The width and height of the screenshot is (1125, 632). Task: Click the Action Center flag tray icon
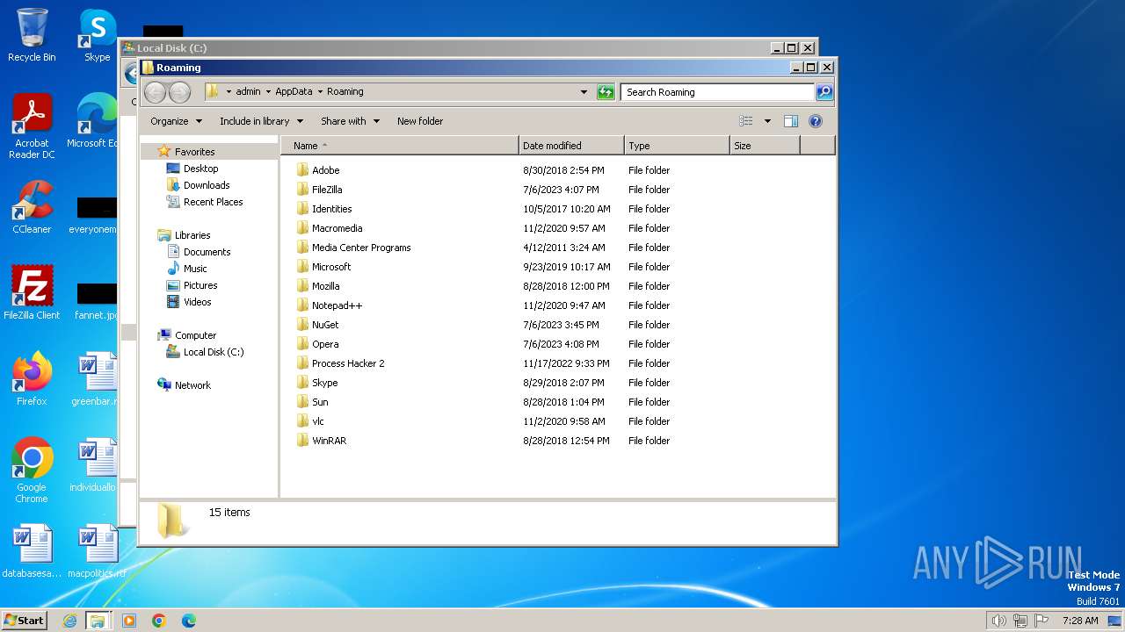[1042, 621]
